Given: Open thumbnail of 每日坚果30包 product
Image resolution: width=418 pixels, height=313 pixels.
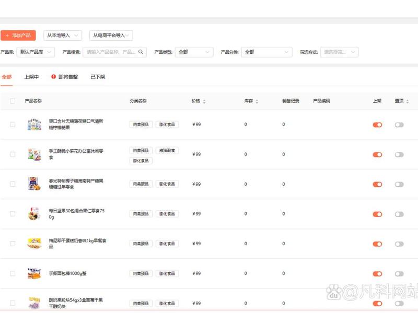Looking at the screenshot, I should pyautogui.click(x=34, y=214).
